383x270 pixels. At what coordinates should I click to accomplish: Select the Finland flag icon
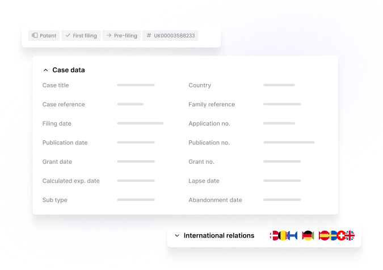[x=291, y=235]
